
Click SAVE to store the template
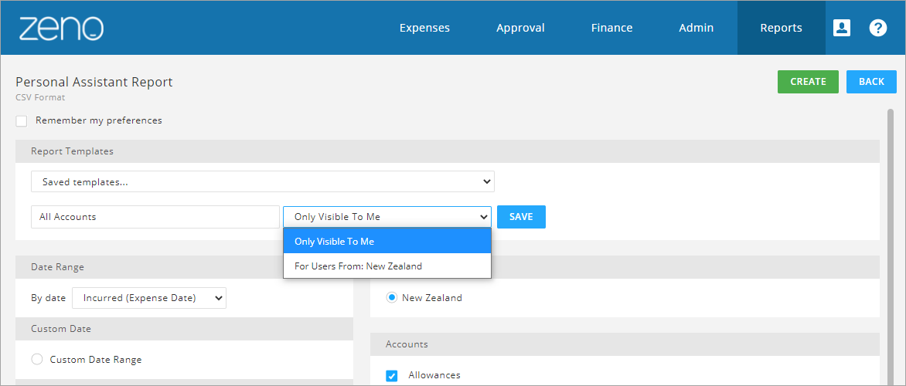521,217
